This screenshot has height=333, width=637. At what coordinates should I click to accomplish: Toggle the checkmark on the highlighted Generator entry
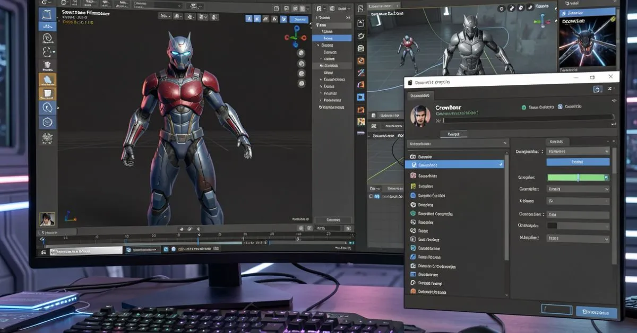[499, 164]
